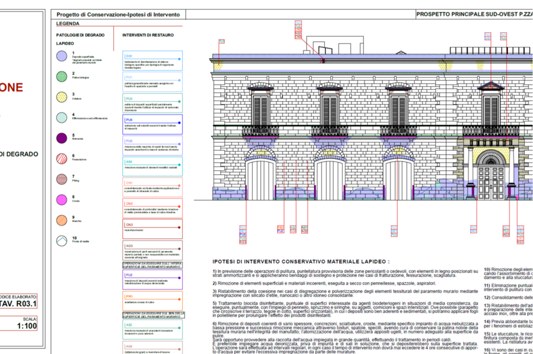This screenshot has height=354, width=533.
Task: Click the yellow dotted legend circle numbered 3
Action: pyautogui.click(x=62, y=97)
